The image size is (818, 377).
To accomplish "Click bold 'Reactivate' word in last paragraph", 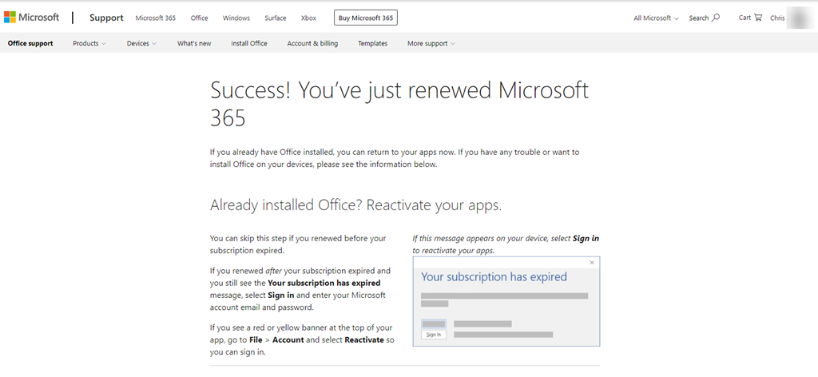I will pos(364,340).
